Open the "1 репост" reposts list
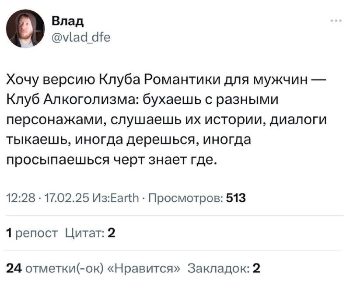Screen dimensions: 350x281 tap(32, 233)
